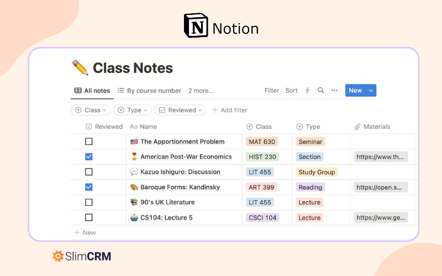442x276 pixels.
Task: Open the Reviewed filter dropdown
Action: coord(181,110)
